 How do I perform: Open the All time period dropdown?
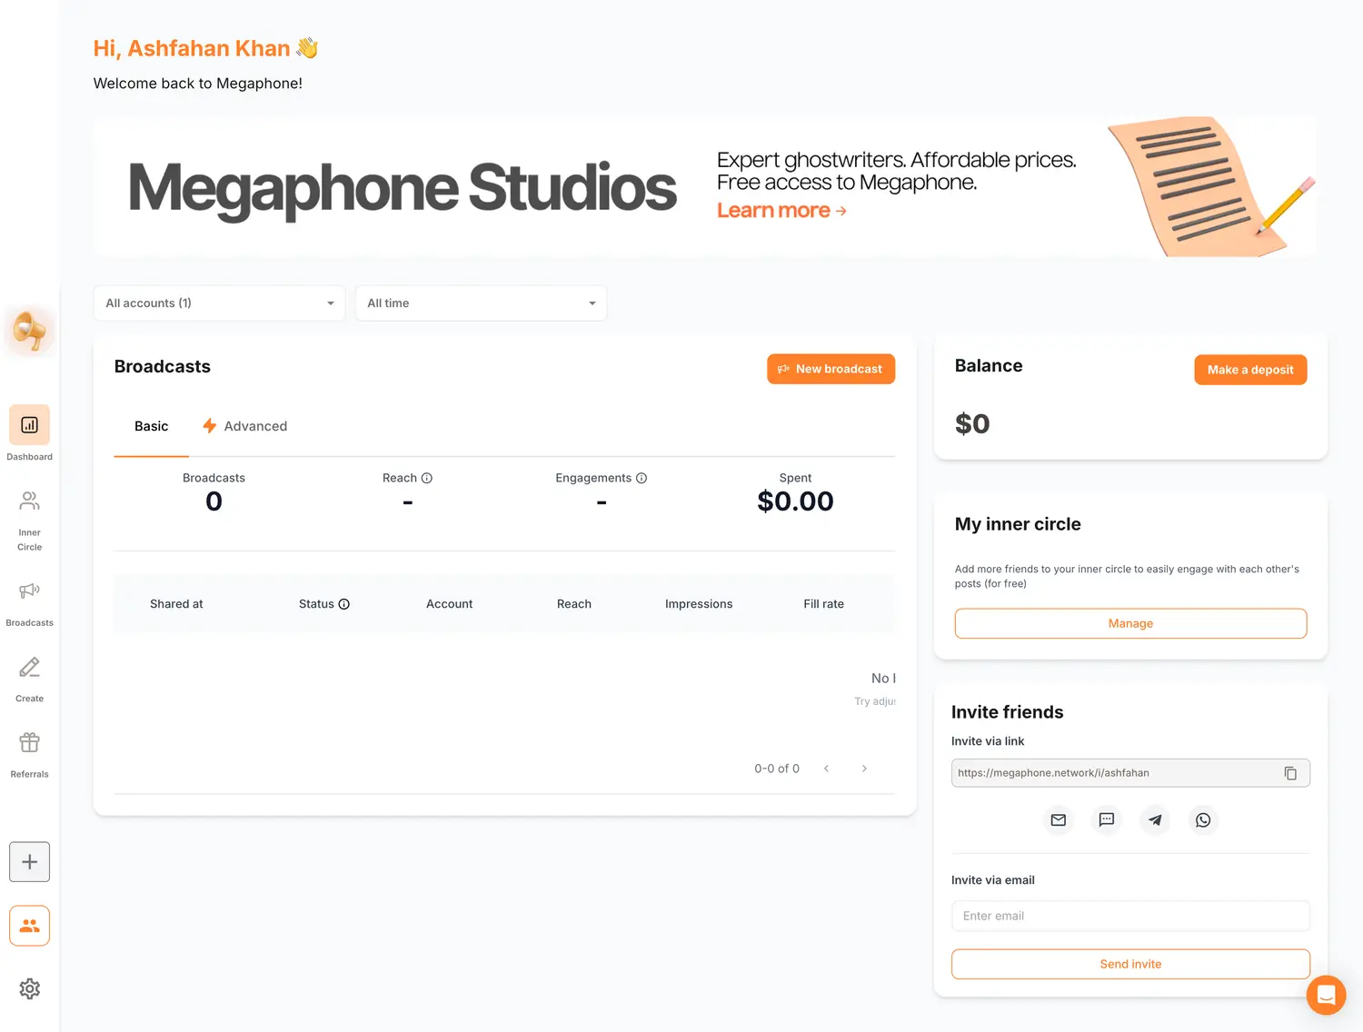click(481, 303)
